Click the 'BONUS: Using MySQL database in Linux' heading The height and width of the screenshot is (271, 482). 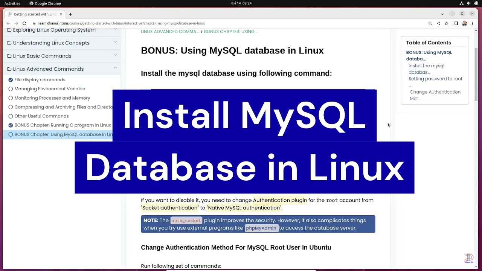(232, 50)
